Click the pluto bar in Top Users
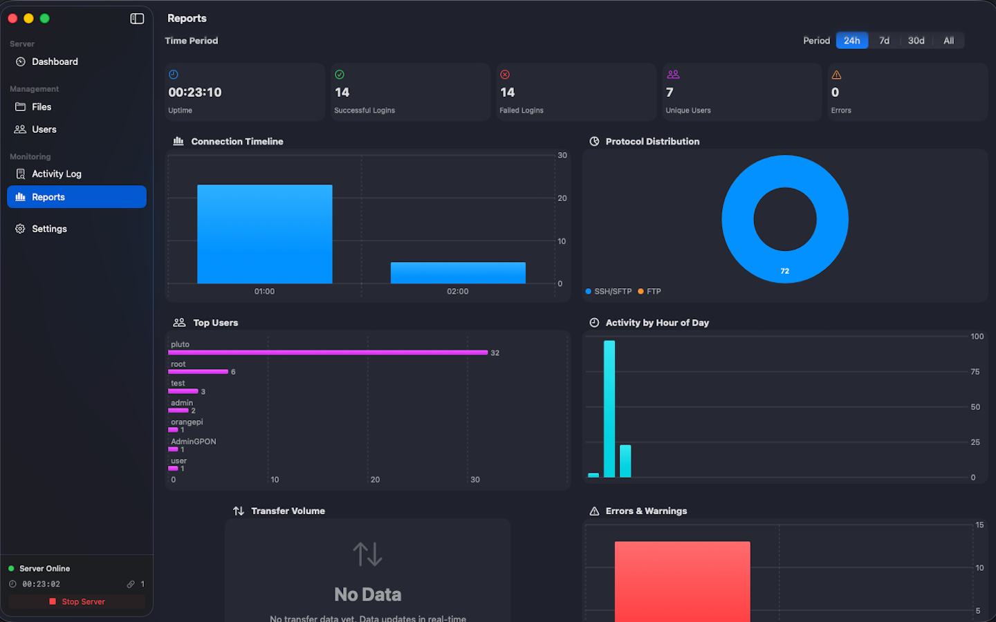996x622 pixels. pyautogui.click(x=328, y=352)
